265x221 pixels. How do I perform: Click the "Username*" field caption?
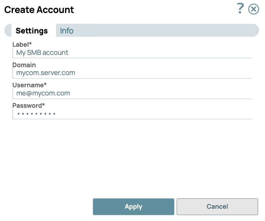(29, 85)
